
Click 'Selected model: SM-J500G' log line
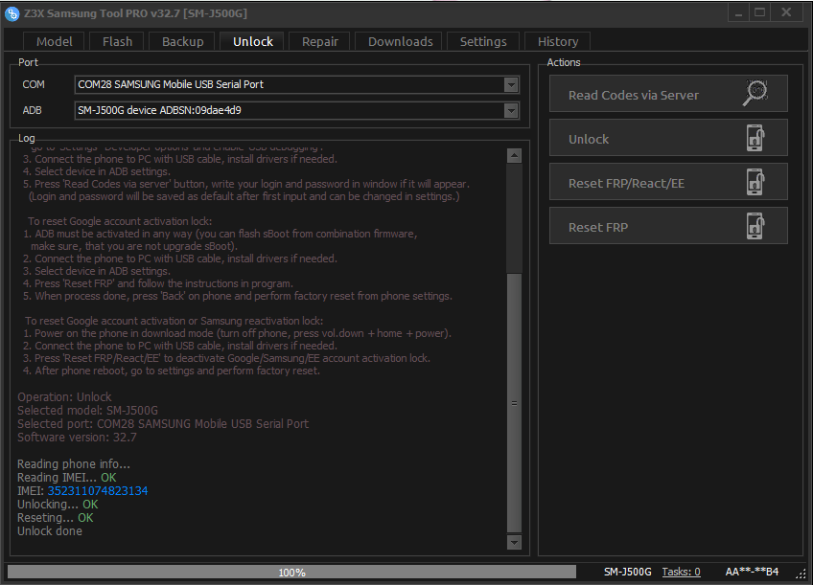click(87, 411)
